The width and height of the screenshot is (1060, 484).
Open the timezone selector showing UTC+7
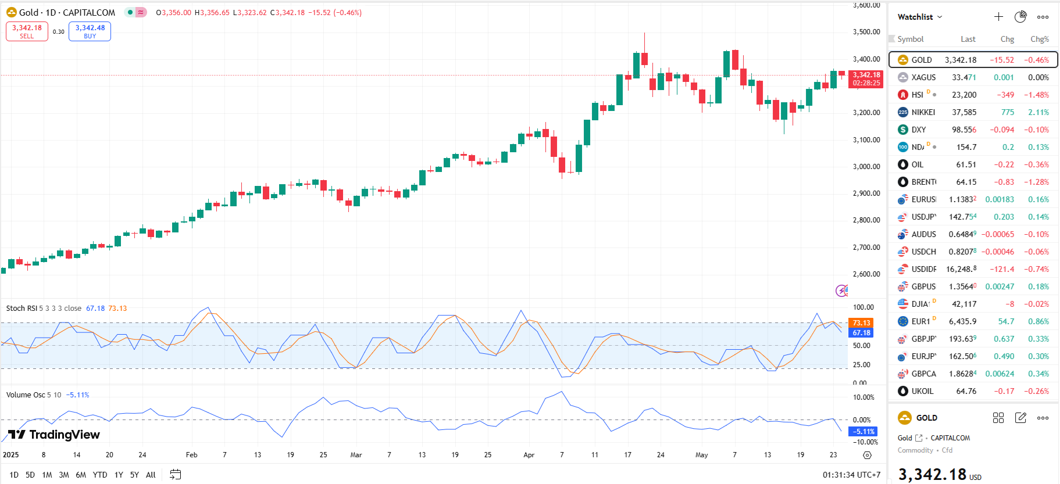click(x=851, y=475)
